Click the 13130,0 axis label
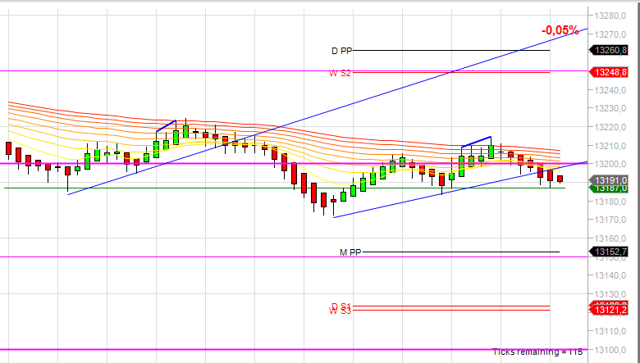Viewport: 640px width, 363px height. click(x=610, y=294)
